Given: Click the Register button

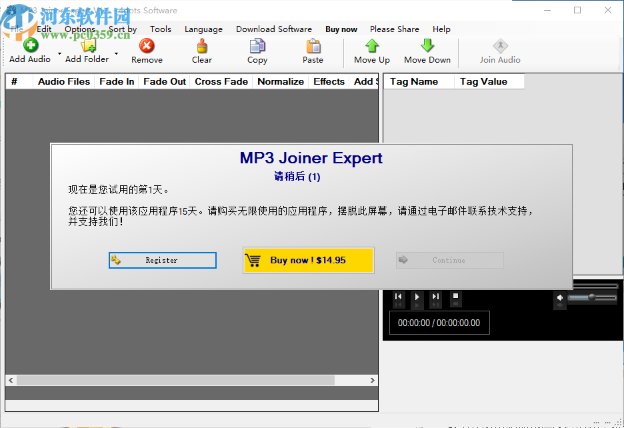Looking at the screenshot, I should tap(162, 260).
